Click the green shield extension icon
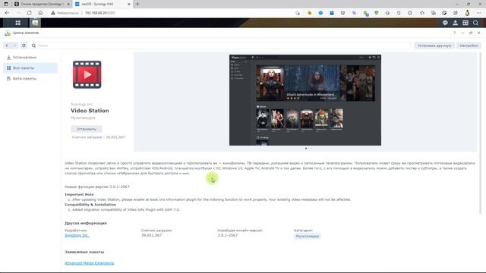This screenshot has width=486, height=273. (377, 13)
